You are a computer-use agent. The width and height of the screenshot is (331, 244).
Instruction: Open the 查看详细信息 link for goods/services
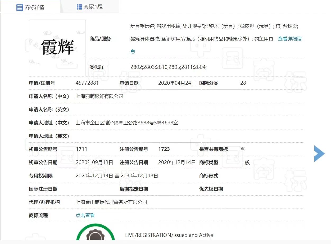[x=289, y=39]
